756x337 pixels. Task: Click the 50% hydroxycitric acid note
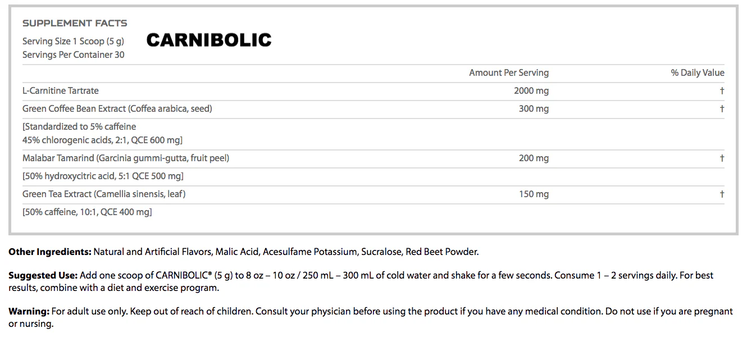103,176
